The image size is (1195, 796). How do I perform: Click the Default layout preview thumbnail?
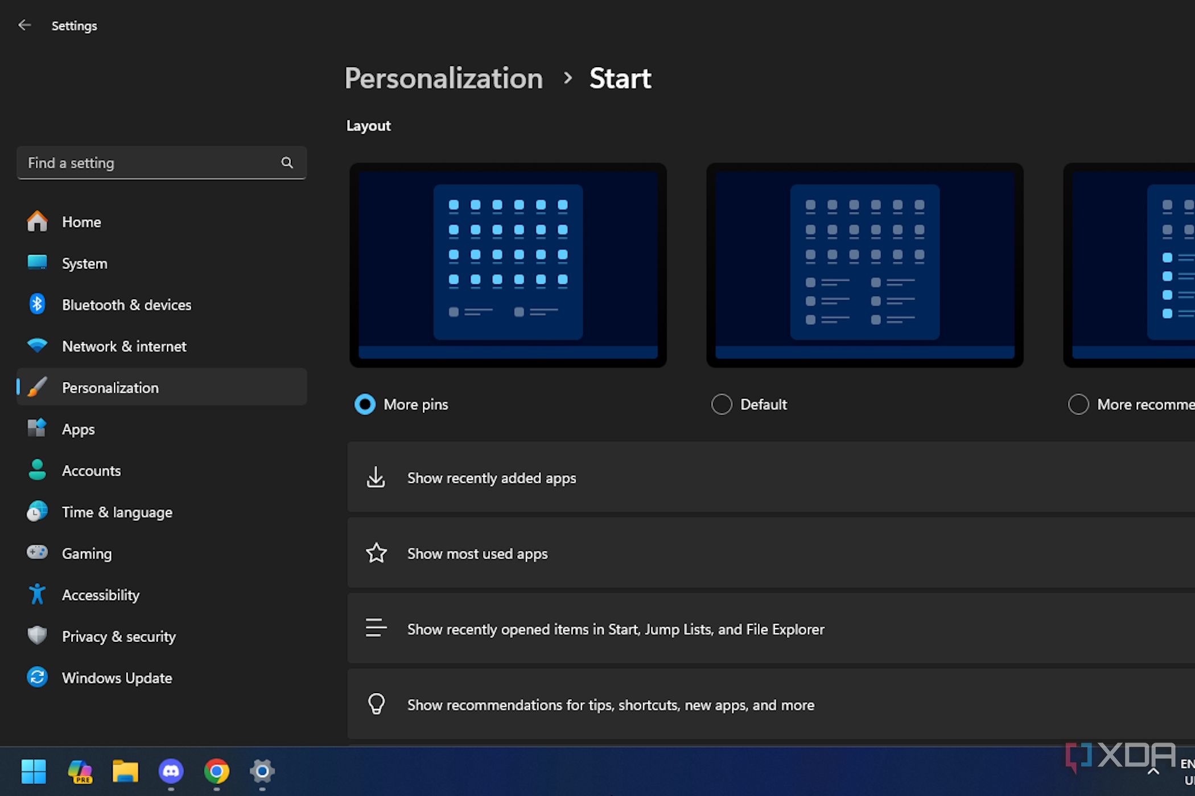pos(864,265)
